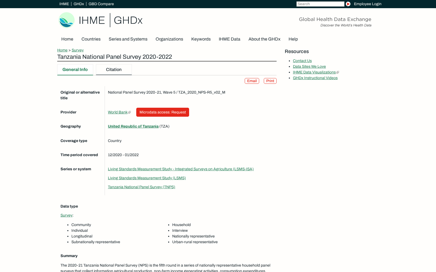Open the Countries menu item

point(91,39)
